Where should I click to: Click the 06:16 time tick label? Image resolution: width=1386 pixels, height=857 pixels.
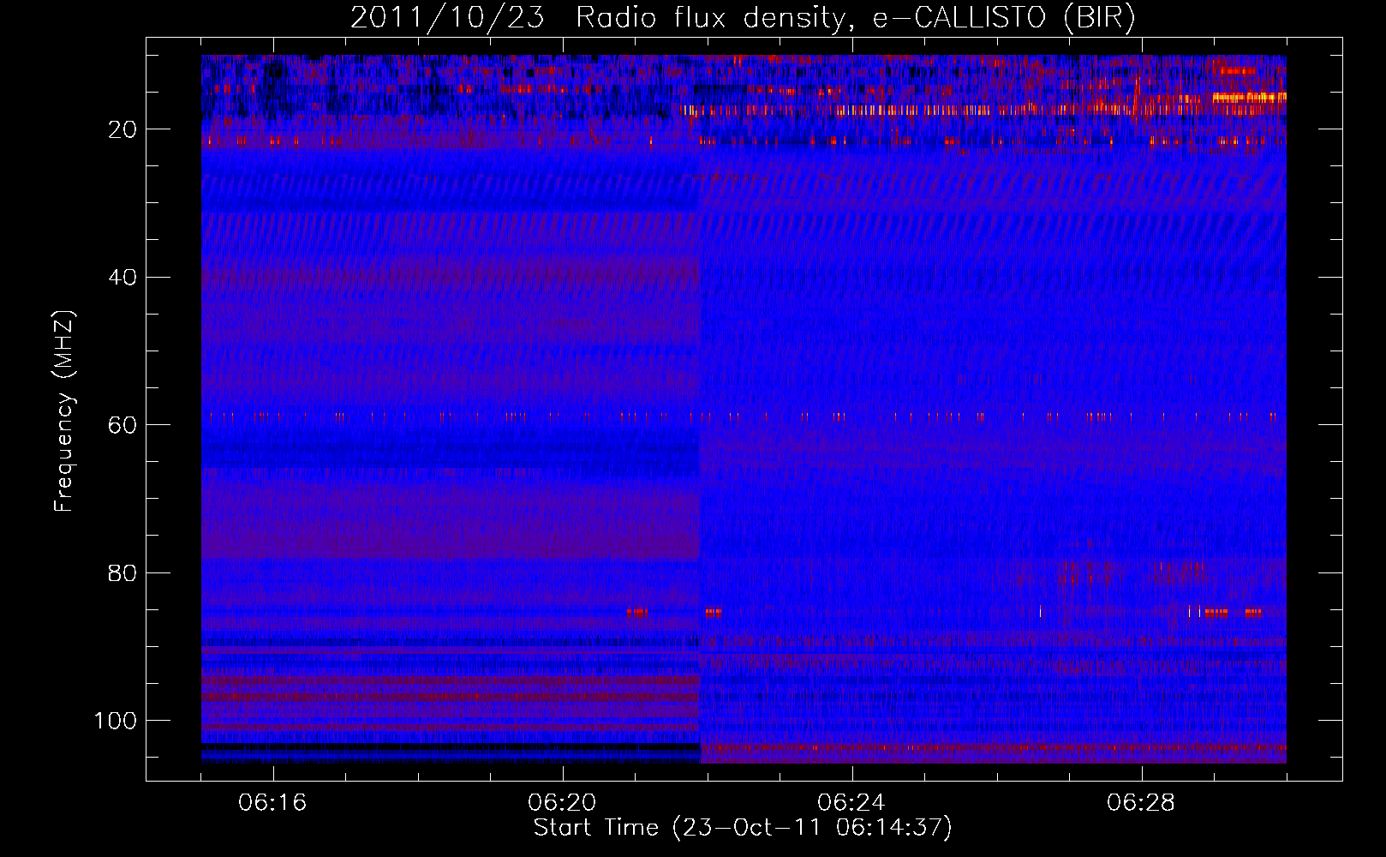click(x=272, y=803)
